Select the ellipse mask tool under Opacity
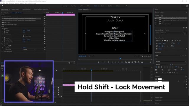189x106 pixels. [x=5, y=46]
